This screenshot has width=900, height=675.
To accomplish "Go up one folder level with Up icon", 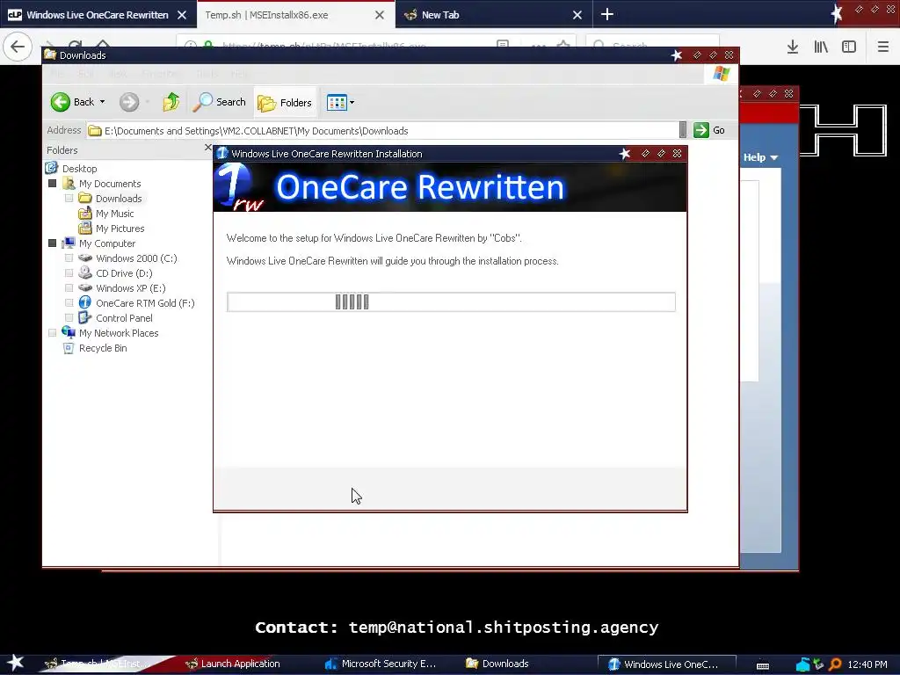I will pyautogui.click(x=171, y=102).
